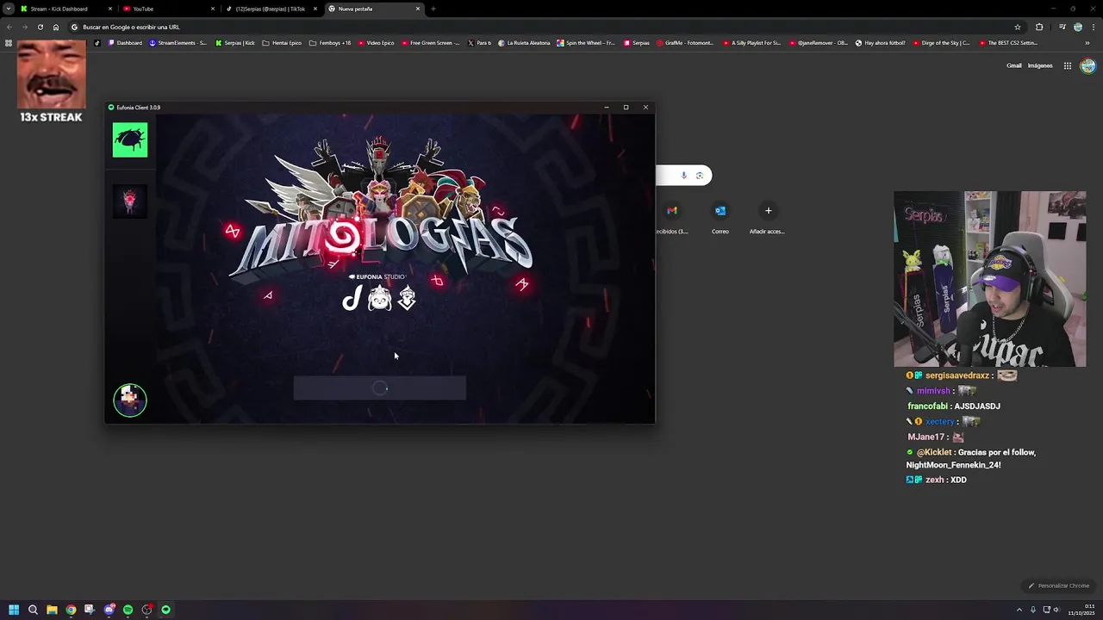Viewport: 1103px width, 620px height.
Task: Open the StreamElements bookmark
Action: pos(178,42)
